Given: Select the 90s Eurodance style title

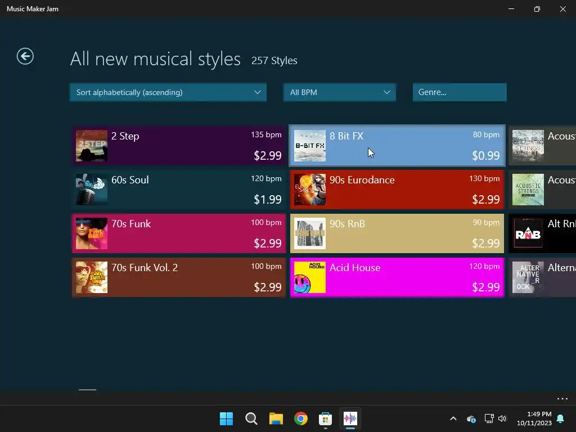Looking at the screenshot, I should tap(362, 180).
